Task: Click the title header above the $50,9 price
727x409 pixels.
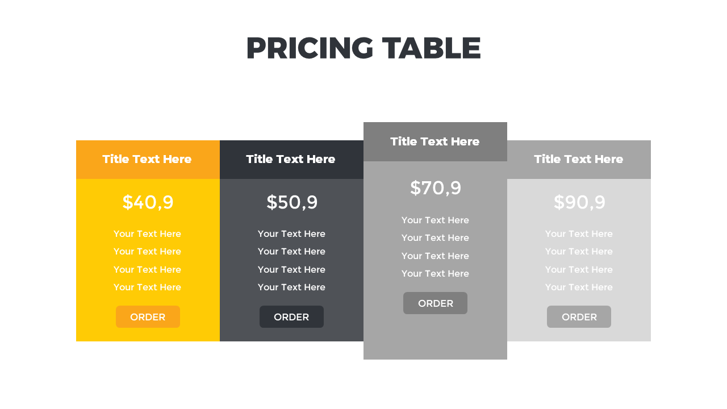Action: 291,159
